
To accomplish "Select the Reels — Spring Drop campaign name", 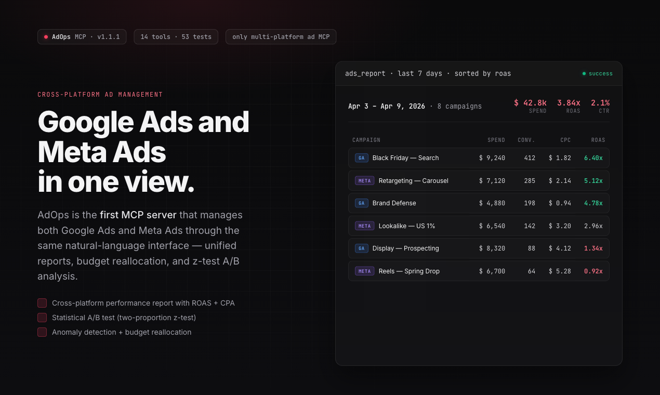I will pyautogui.click(x=409, y=271).
